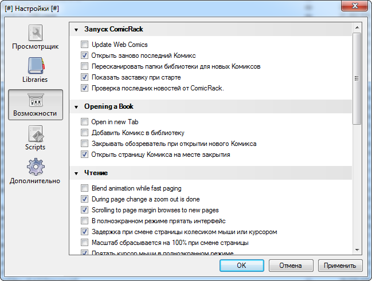Enable Update Web Comics checkbox
Viewport: 372px width, 281px height.
(x=85, y=45)
